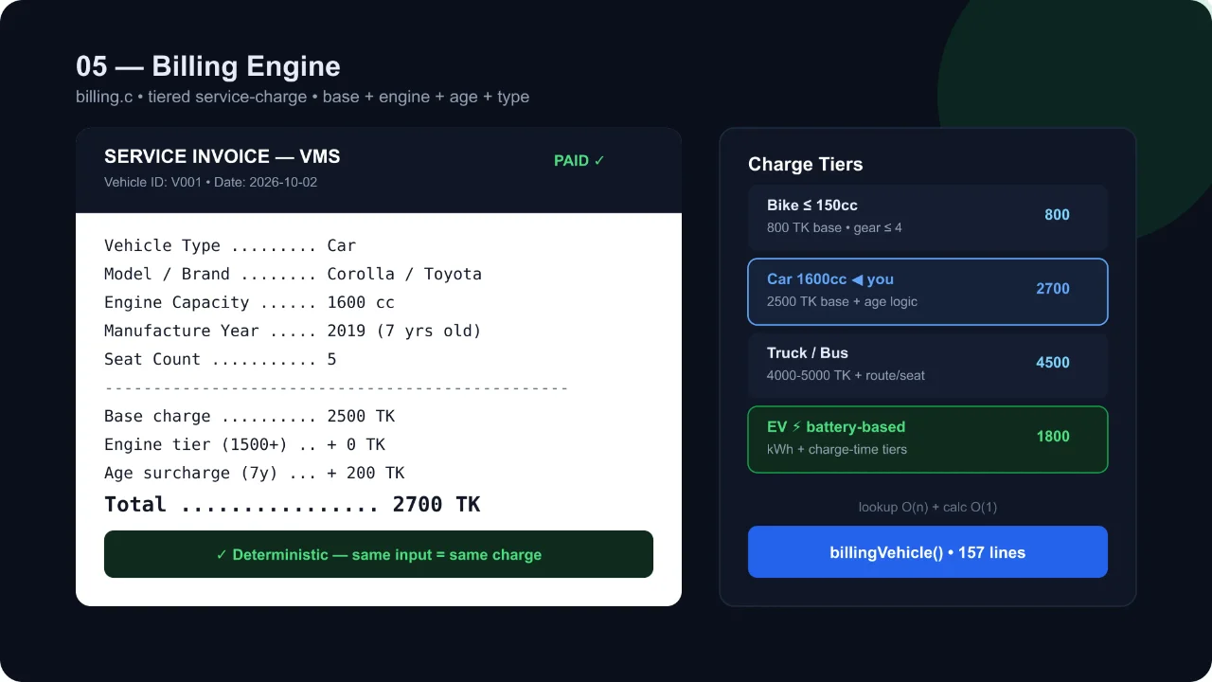Image resolution: width=1212 pixels, height=682 pixels.
Task: Click the Charge Tiers panel heading
Action: [806, 164]
